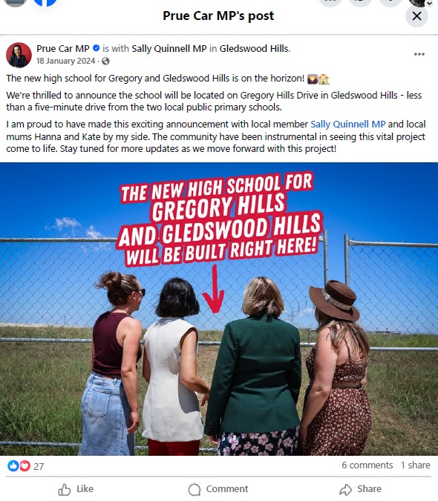Click the Like thumbs-up button
This screenshot has width=438, height=501.
76,489
